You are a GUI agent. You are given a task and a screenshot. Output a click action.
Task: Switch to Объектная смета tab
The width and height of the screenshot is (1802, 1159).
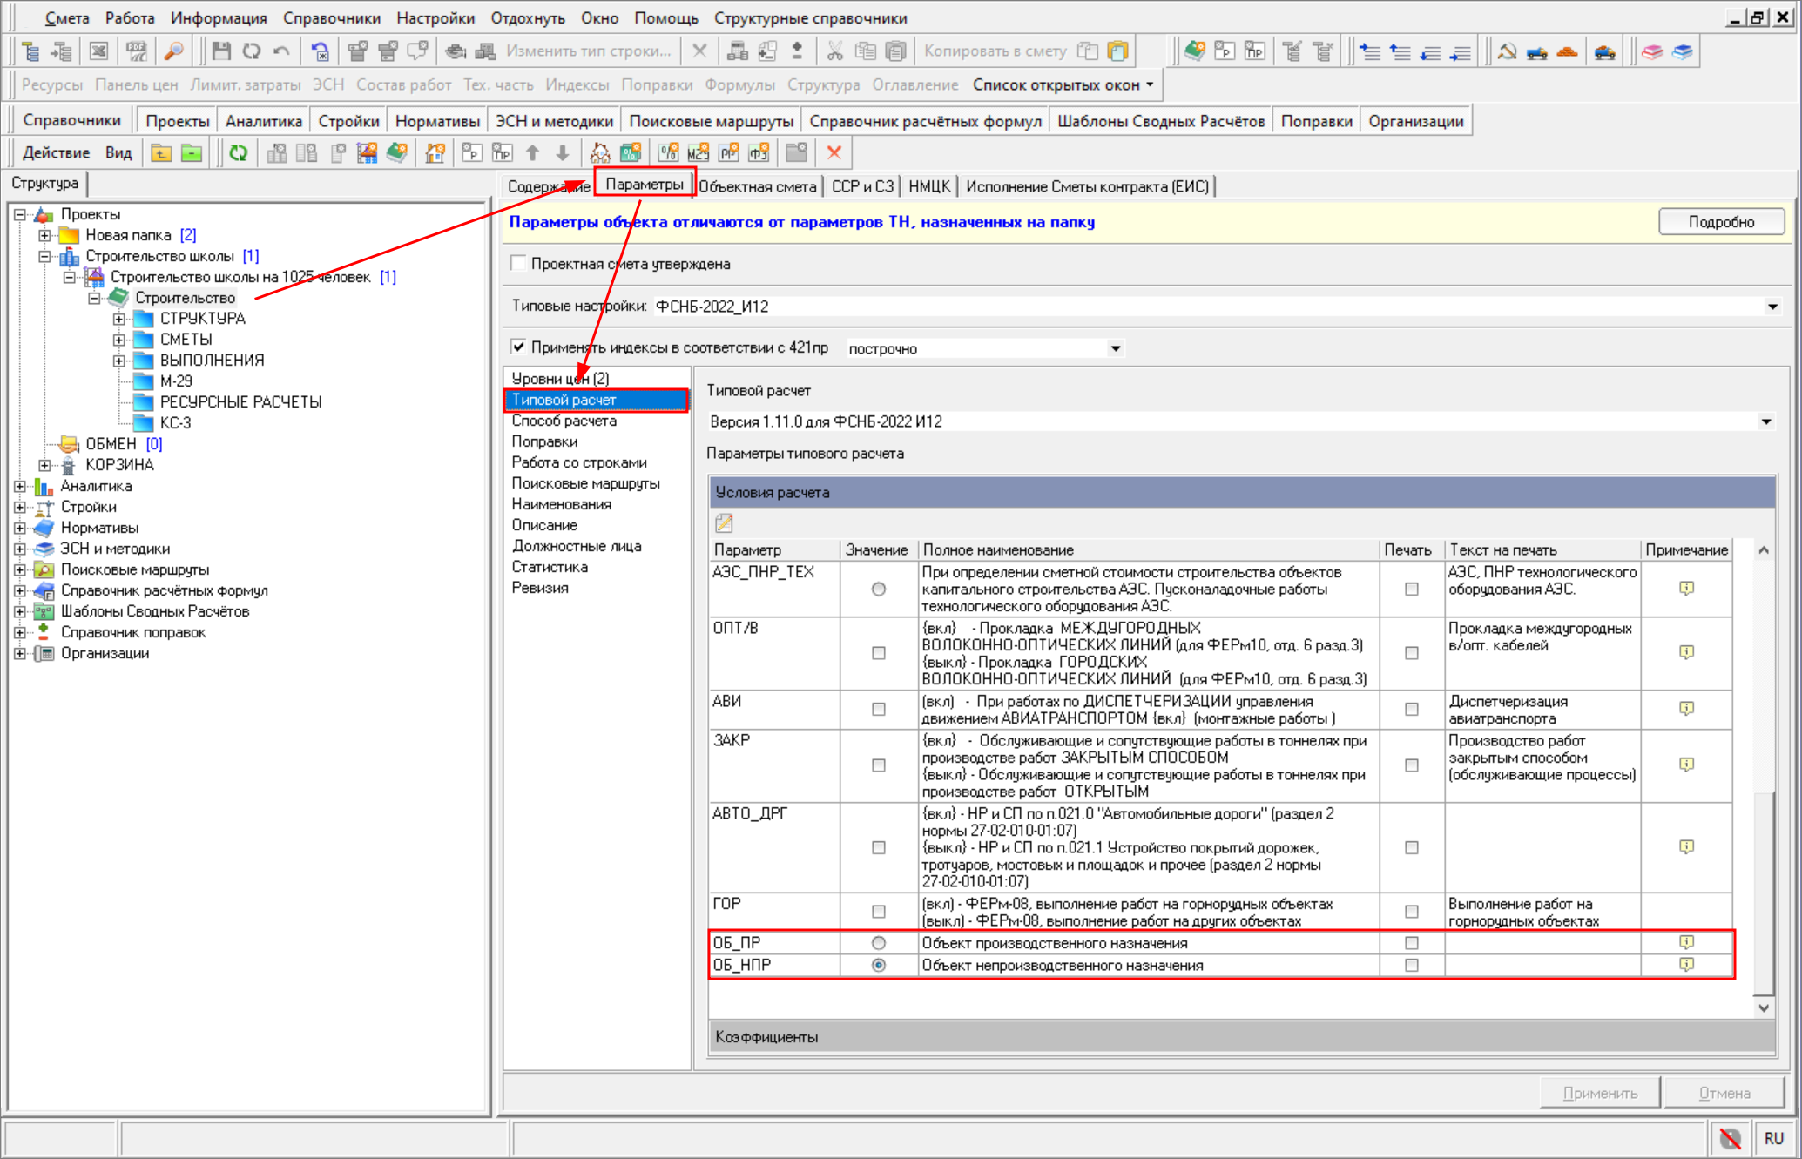click(x=757, y=186)
